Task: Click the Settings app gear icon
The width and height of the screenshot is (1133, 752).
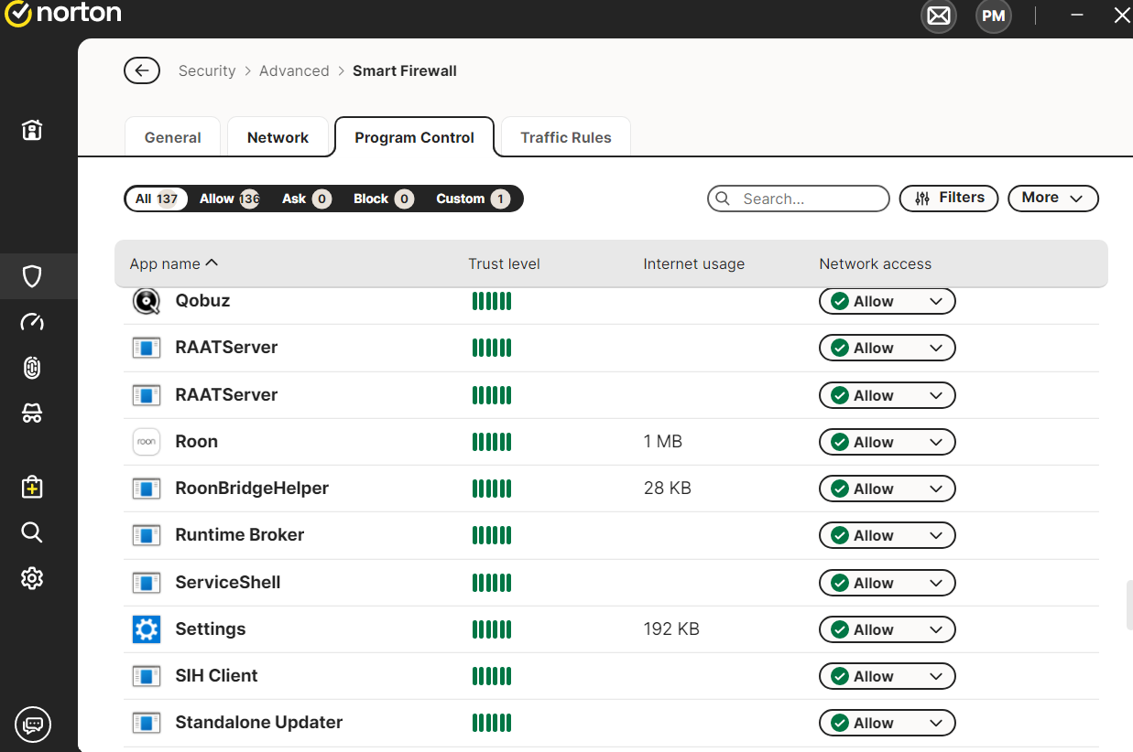Action: [147, 629]
